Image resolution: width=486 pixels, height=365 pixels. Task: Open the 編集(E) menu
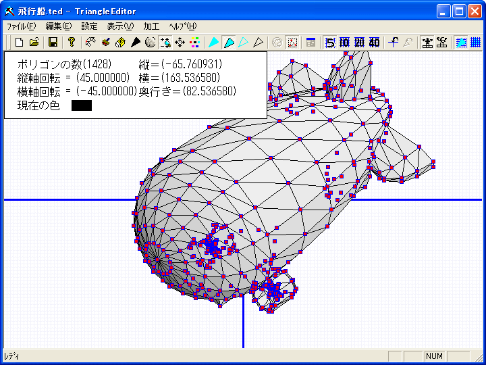(58, 26)
